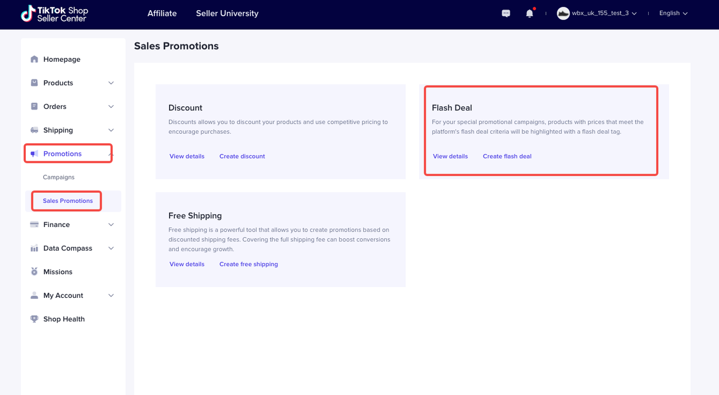Image resolution: width=719 pixels, height=395 pixels.
Task: Click the Missions medal icon
Action: tap(34, 272)
